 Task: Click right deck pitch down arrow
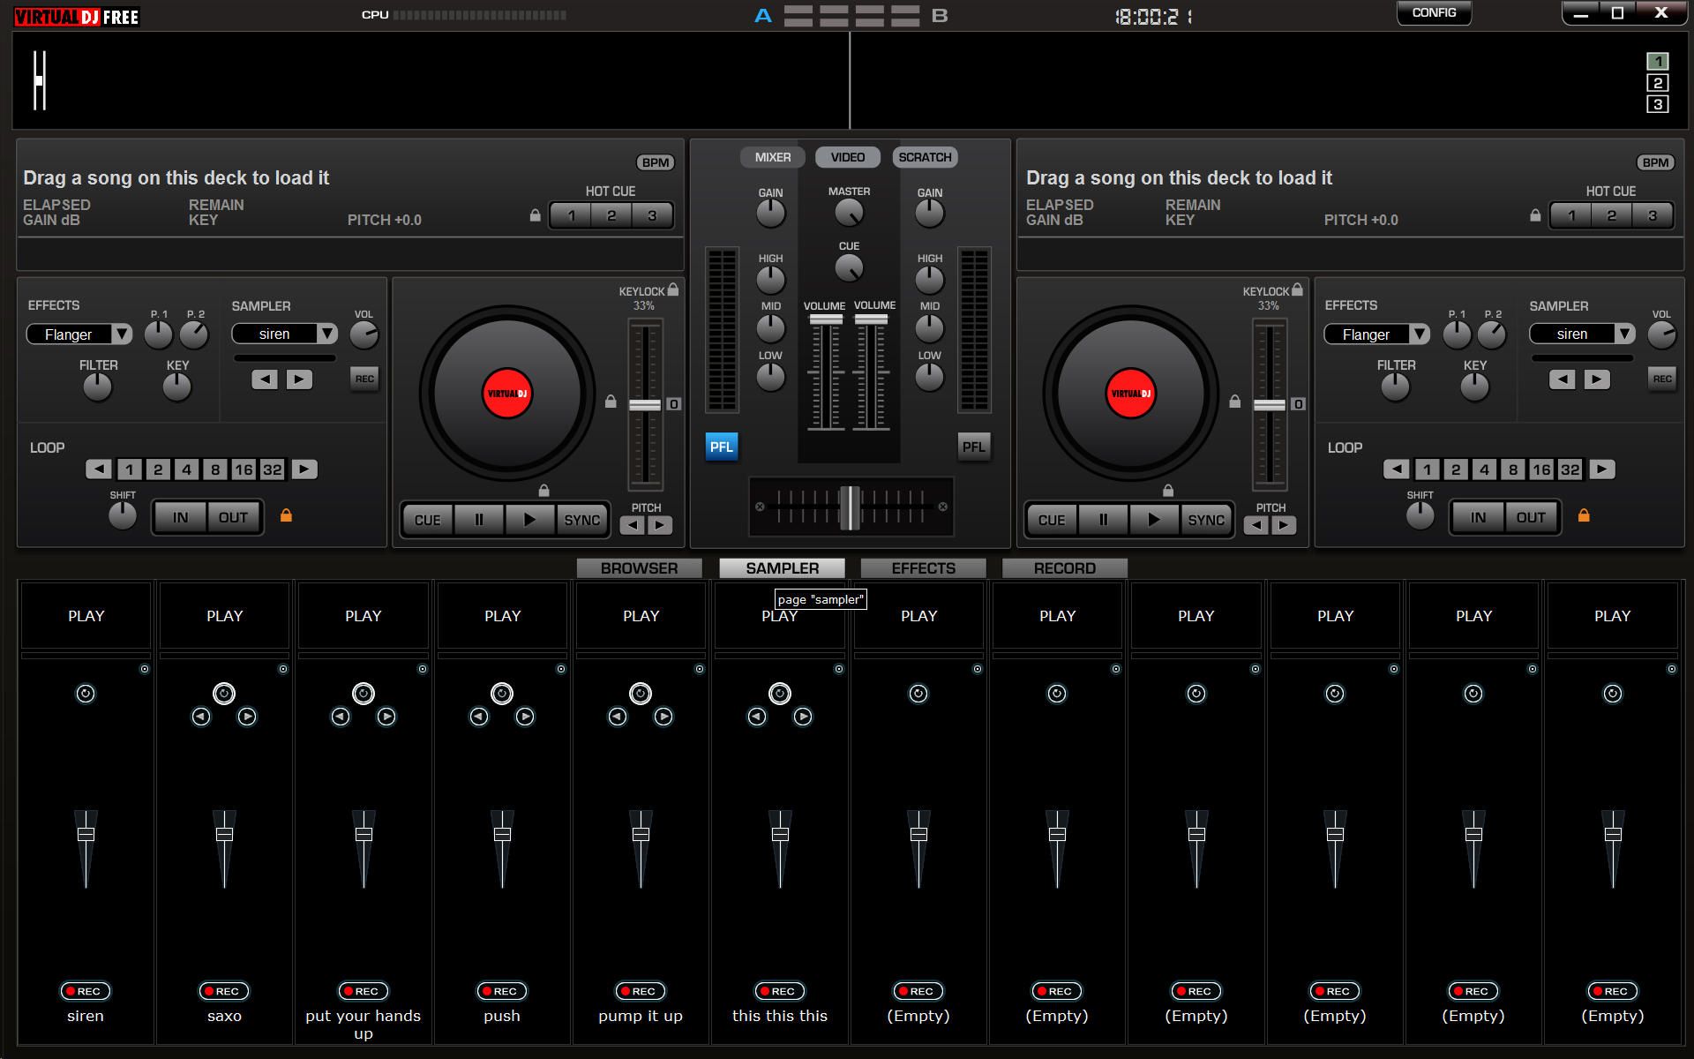pos(1256,526)
